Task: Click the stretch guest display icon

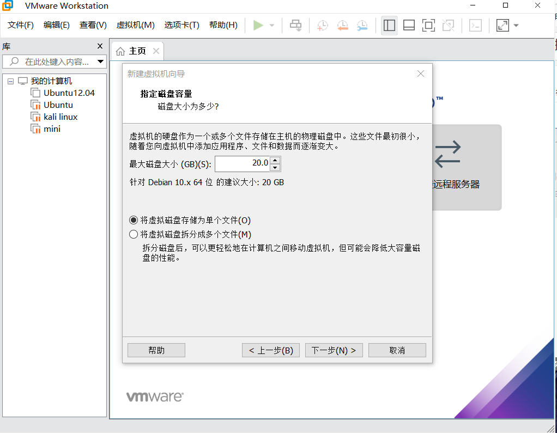Action: click(x=502, y=26)
